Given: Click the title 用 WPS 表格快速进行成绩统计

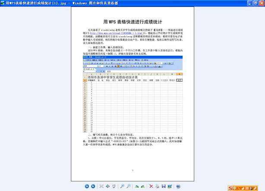Looking at the screenshot, I should point(132,22).
